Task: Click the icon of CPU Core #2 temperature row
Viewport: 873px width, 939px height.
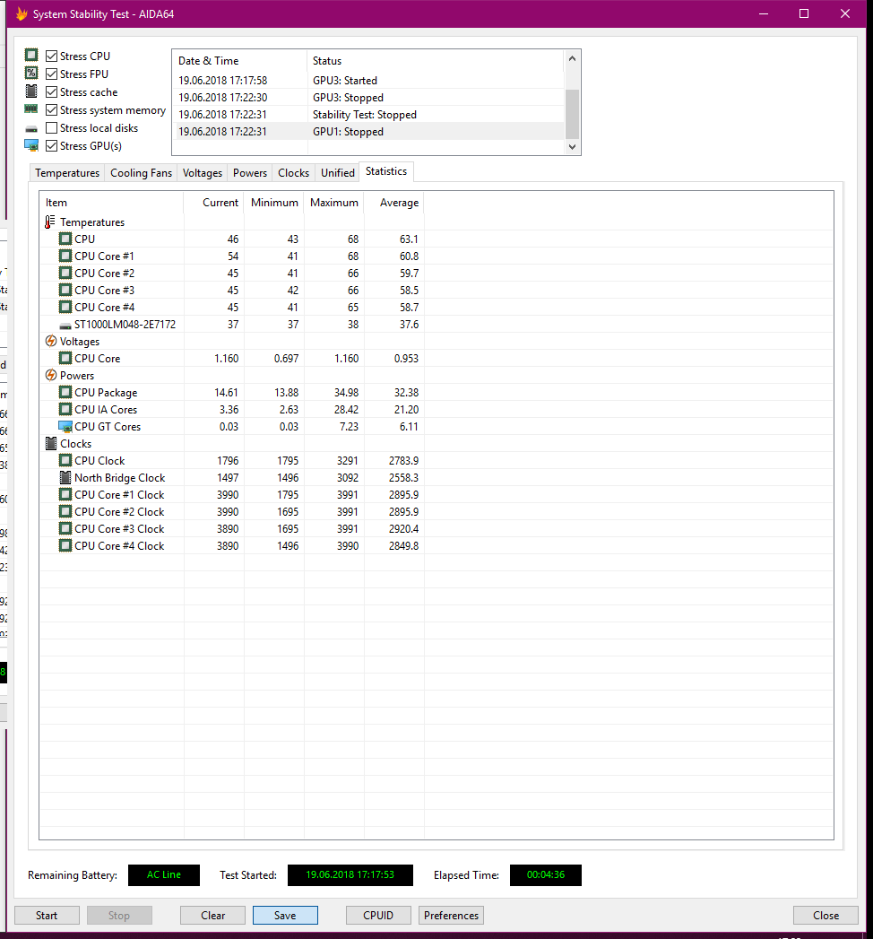Action: 65,273
